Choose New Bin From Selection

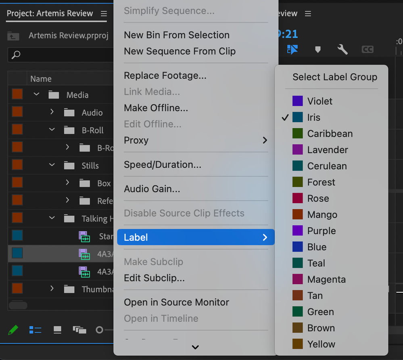point(176,35)
